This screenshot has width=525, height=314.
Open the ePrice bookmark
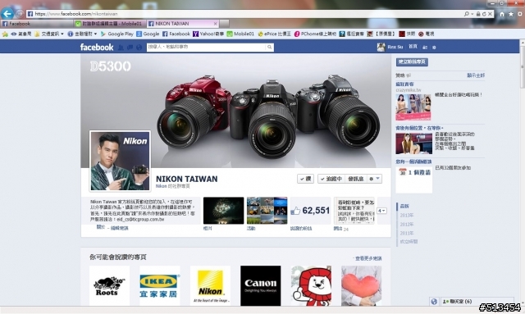pyautogui.click(x=274, y=34)
